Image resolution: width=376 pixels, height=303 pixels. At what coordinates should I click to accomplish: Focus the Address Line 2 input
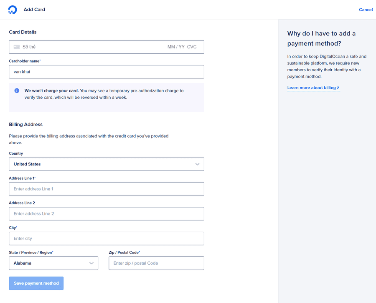107,213
